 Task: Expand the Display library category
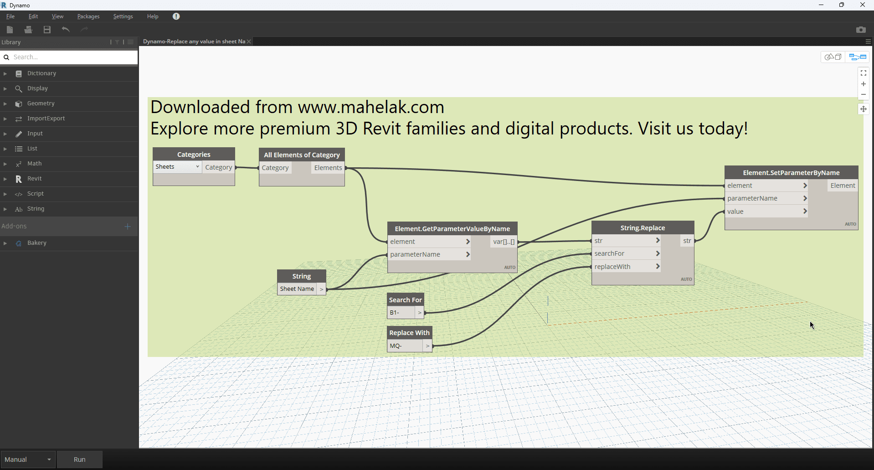click(x=5, y=88)
